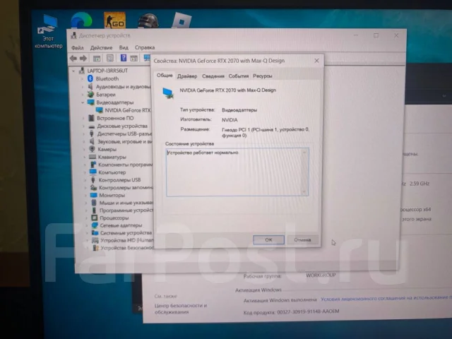Click the Forward arrow in Device Manager toolbar
The width and height of the screenshot is (452, 339).
coord(83,59)
